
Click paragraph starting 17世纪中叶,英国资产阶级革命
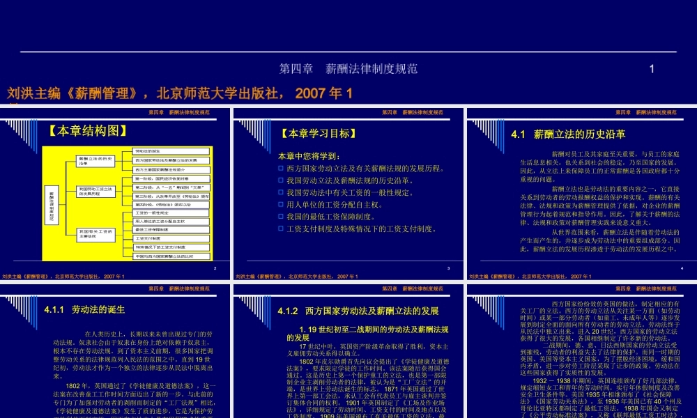[367, 350]
